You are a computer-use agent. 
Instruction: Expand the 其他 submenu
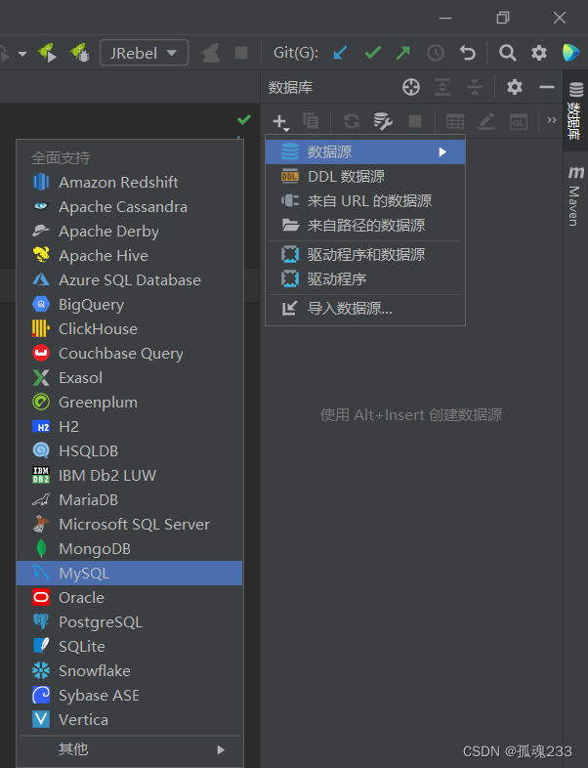click(129, 749)
